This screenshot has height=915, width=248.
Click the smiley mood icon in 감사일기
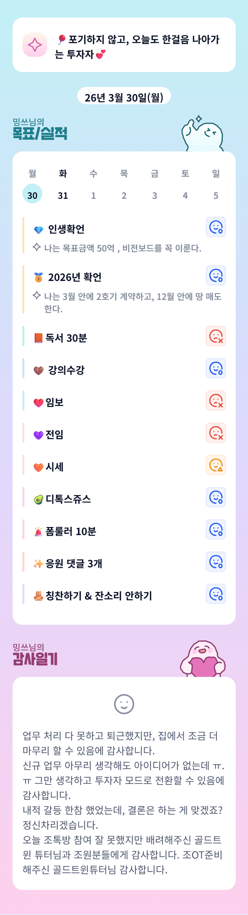pyautogui.click(x=124, y=704)
